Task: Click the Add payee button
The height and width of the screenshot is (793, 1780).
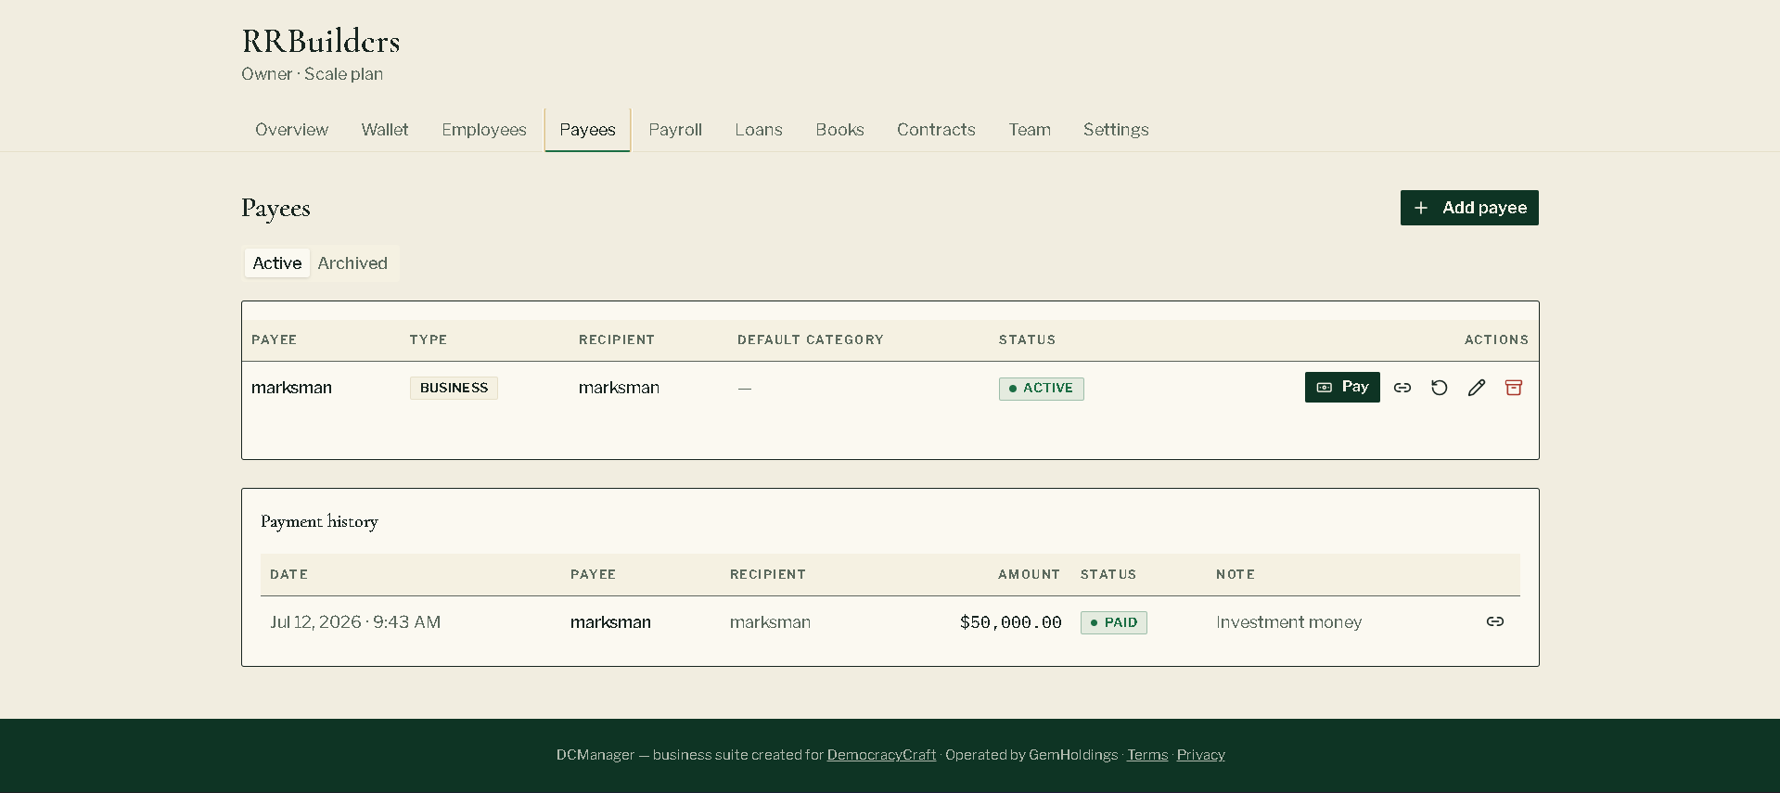Action: (1469, 208)
